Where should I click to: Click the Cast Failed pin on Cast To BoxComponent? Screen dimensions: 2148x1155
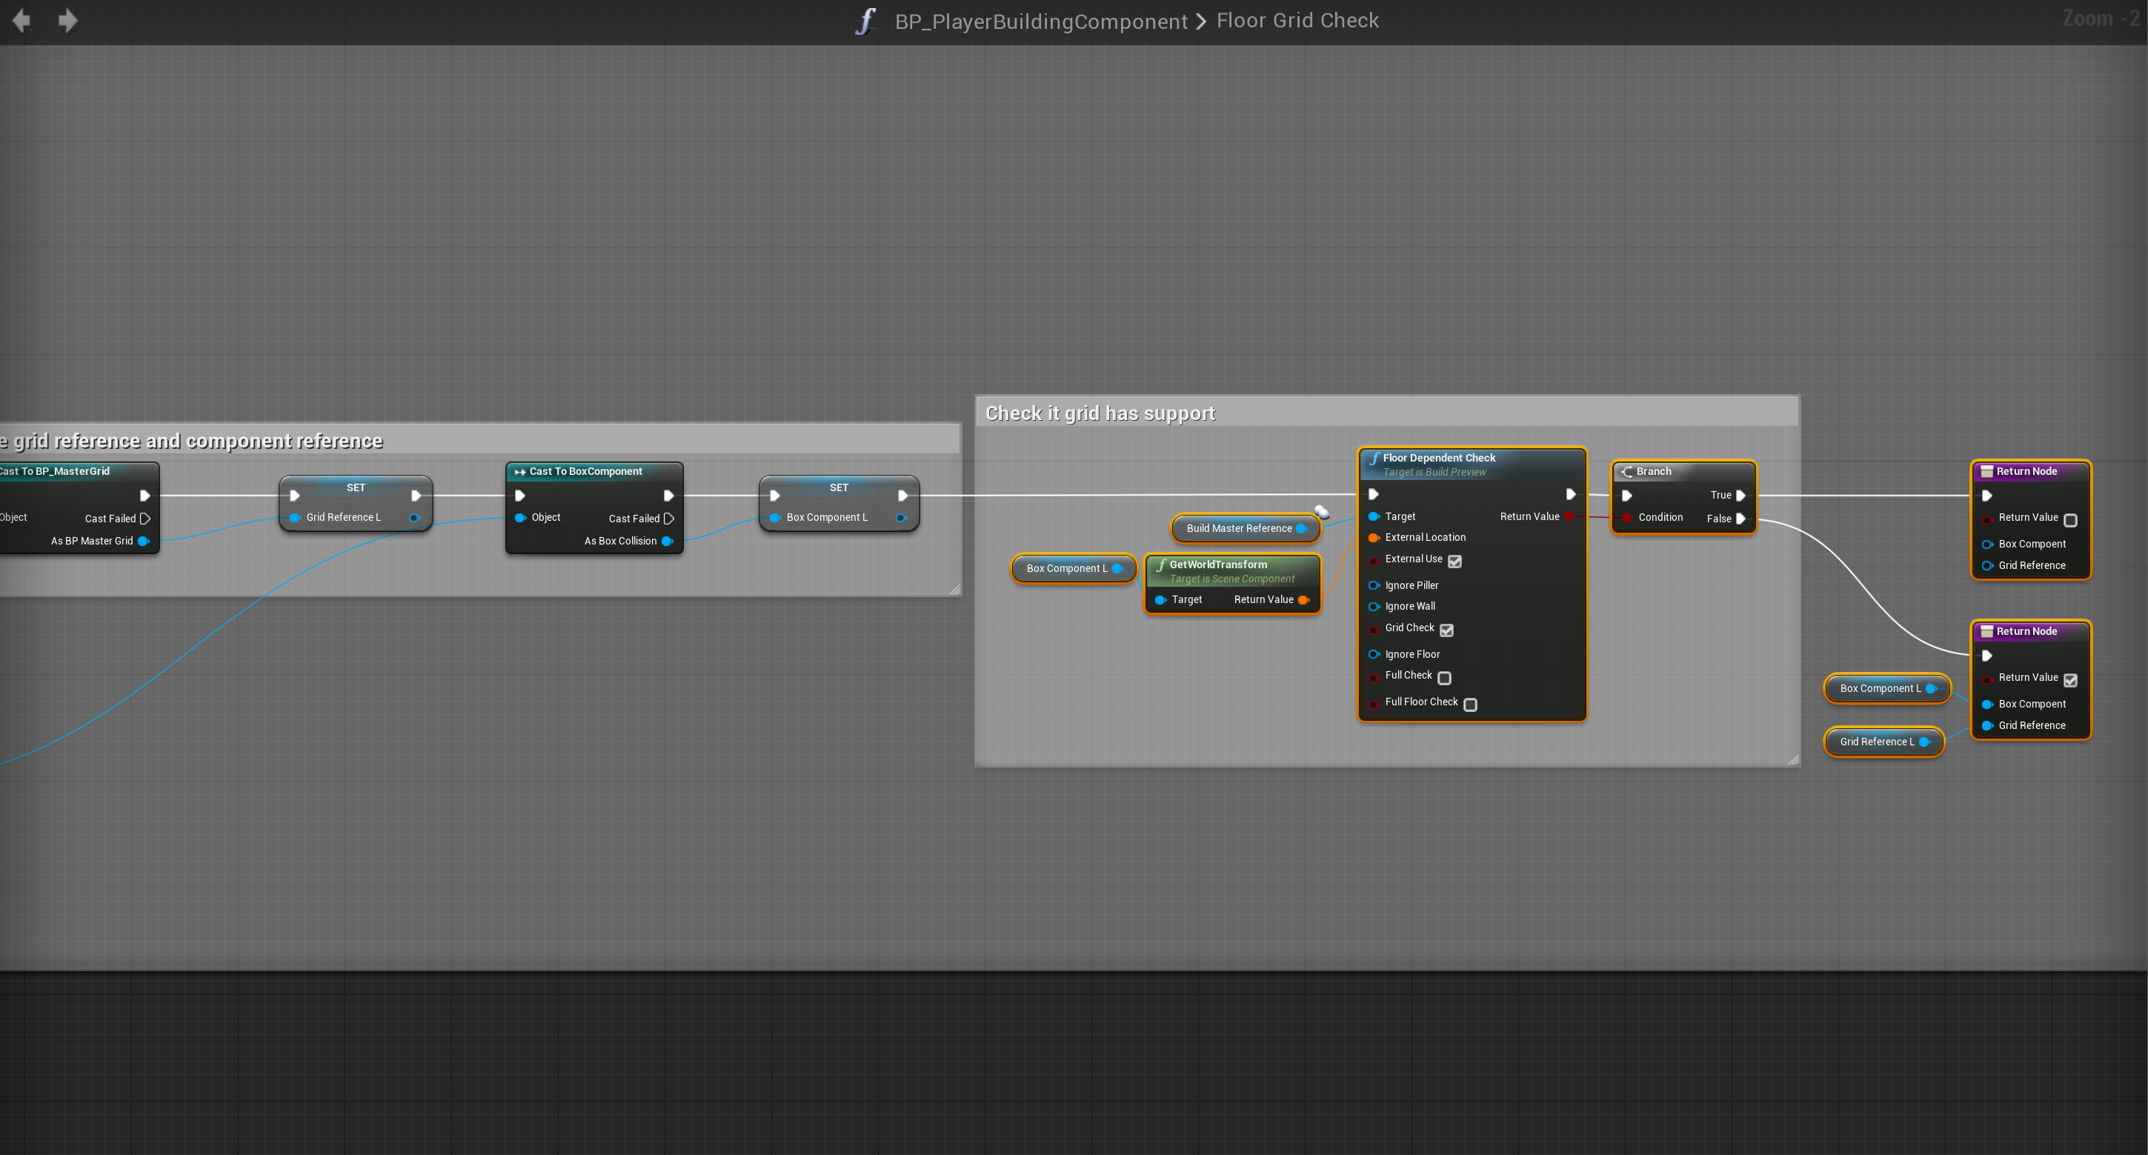pos(668,519)
